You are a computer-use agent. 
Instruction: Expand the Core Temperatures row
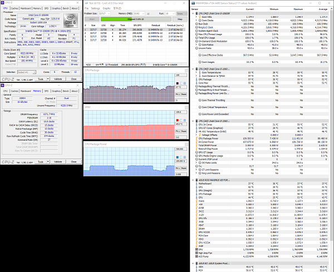click(x=196, y=72)
